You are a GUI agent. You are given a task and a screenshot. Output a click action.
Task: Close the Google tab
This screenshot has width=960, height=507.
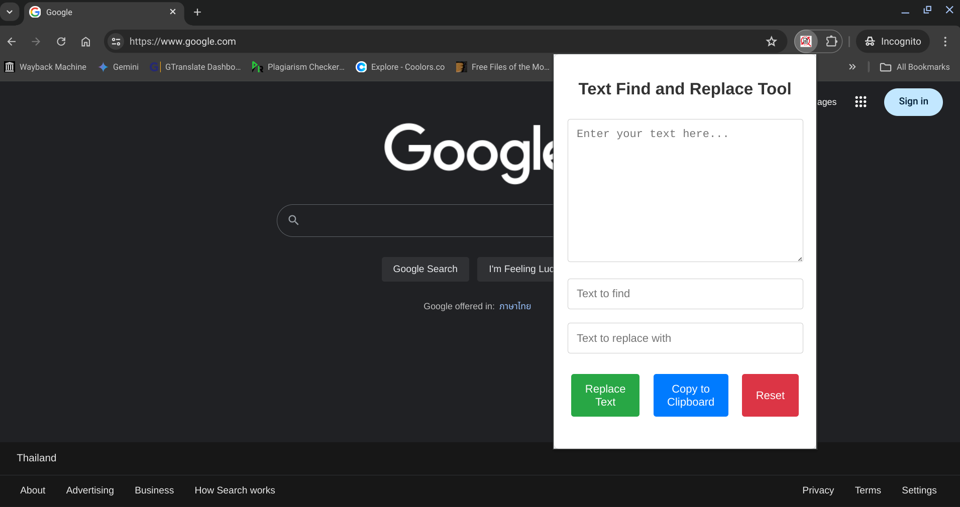[x=173, y=12]
